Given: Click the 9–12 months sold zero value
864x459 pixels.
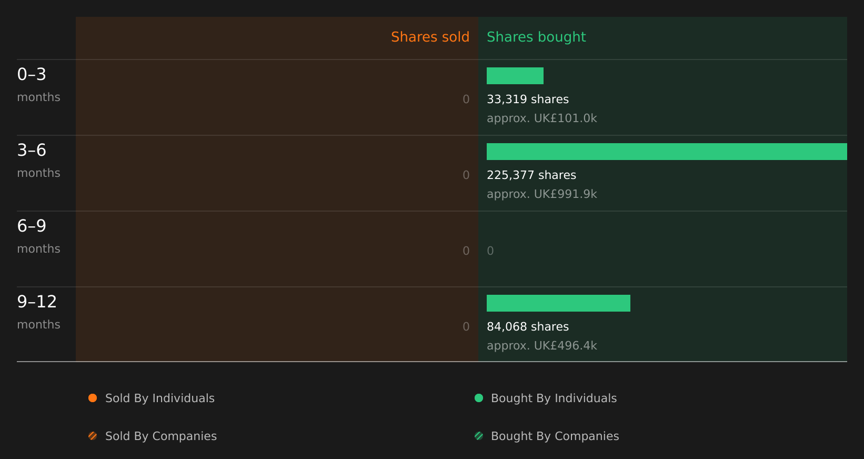Looking at the screenshot, I should pyautogui.click(x=466, y=327).
